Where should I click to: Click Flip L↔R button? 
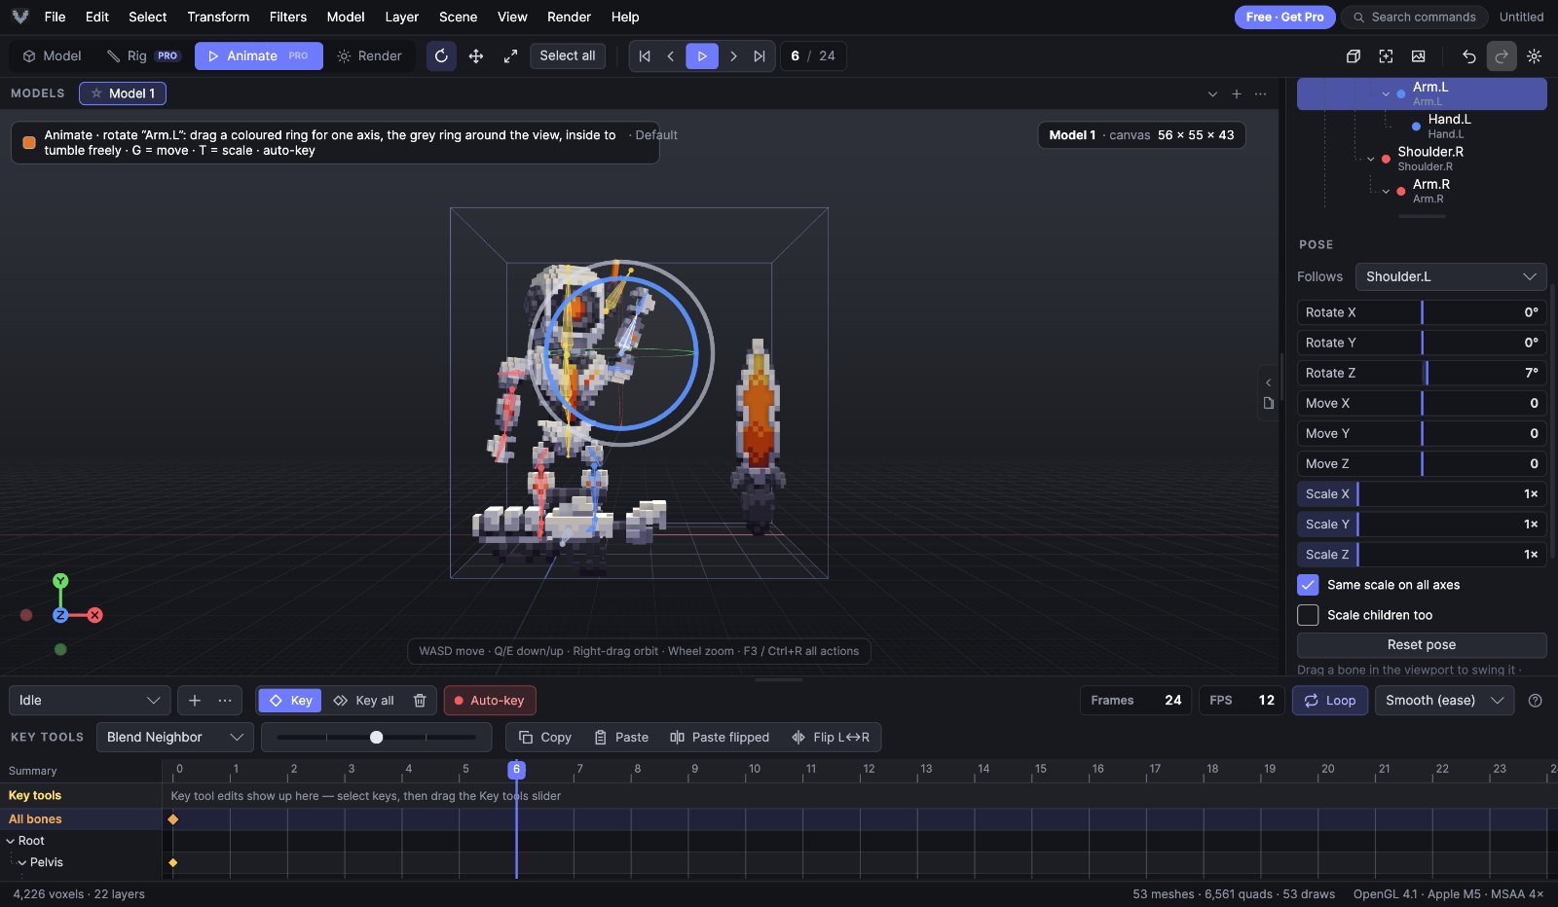pyautogui.click(x=831, y=738)
